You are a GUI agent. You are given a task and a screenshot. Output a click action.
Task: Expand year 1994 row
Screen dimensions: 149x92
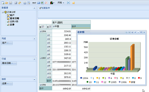(x=41, y=31)
